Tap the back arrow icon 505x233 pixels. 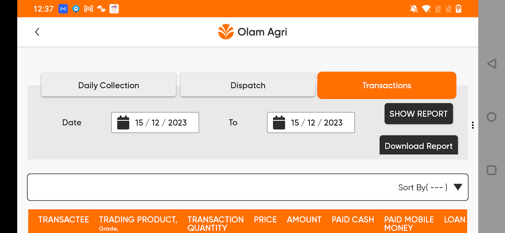(x=37, y=32)
